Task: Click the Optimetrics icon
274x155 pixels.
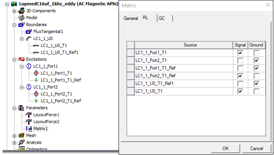Action: point(21,149)
